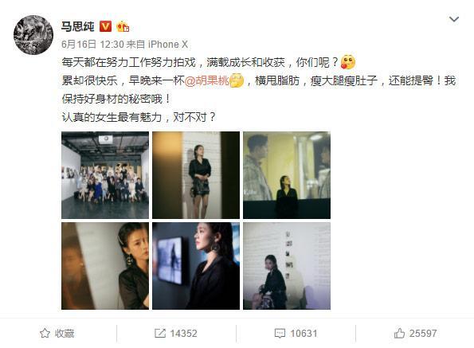The image size is (474, 348).
Task: Click the 收藏 favorite label
Action: tap(65, 334)
